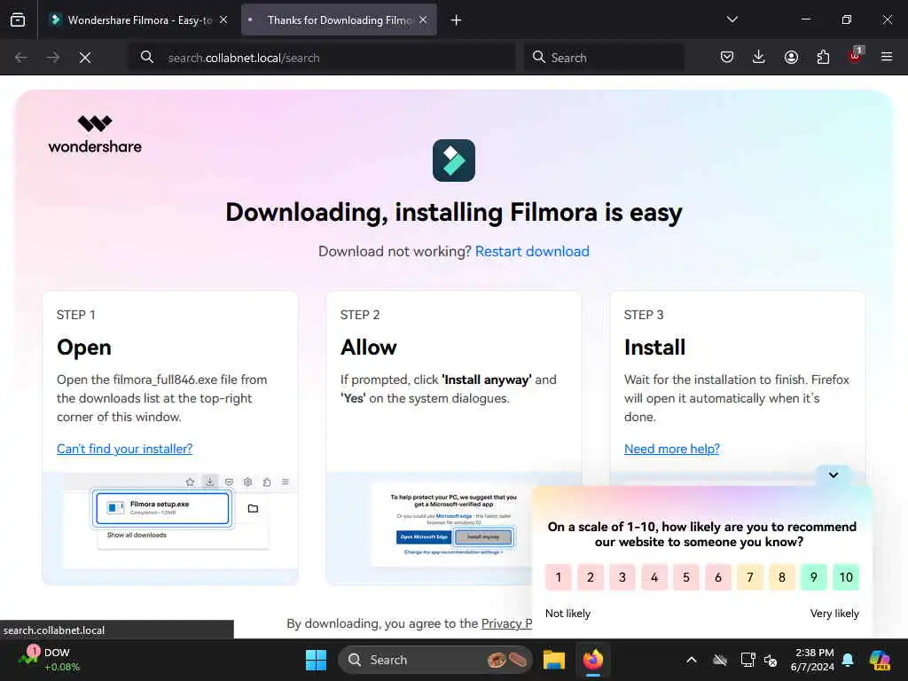Image resolution: width=908 pixels, height=681 pixels.
Task: Rate 10 on recommendation scale
Action: [846, 577]
